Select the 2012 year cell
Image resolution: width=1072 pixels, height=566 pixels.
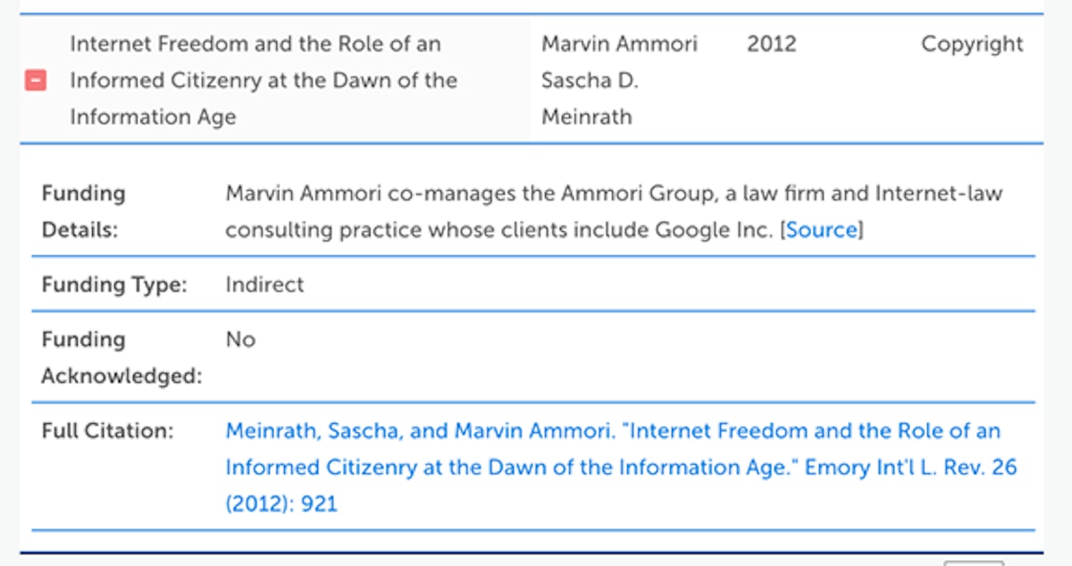pyautogui.click(x=771, y=44)
